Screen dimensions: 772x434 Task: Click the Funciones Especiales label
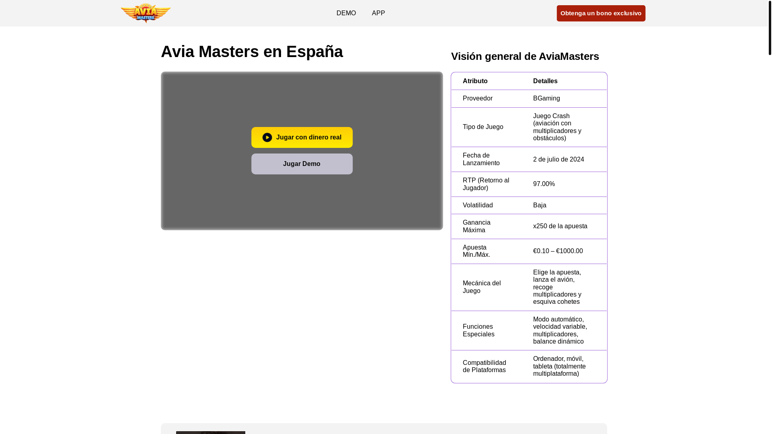tap(478, 330)
